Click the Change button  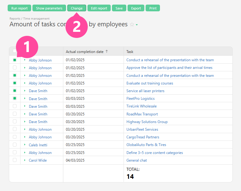[x=76, y=8]
